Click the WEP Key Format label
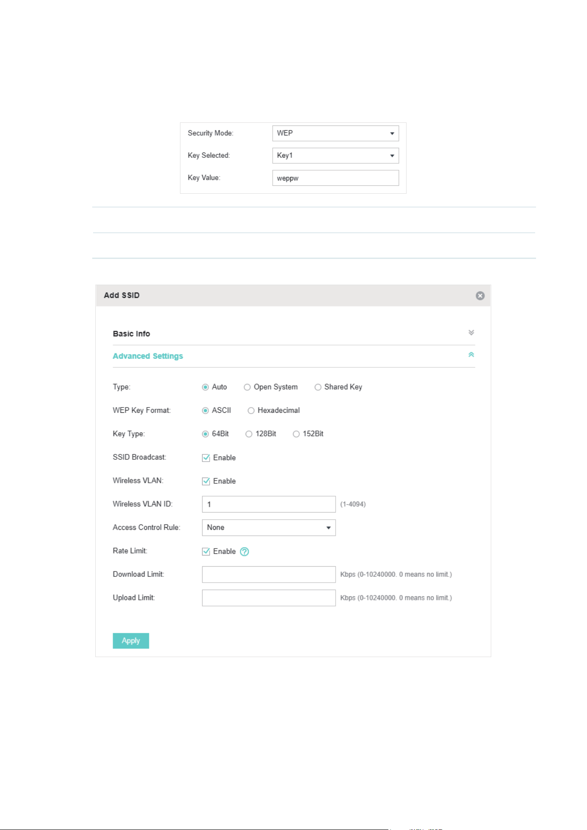The width and height of the screenshot is (587, 830). click(x=141, y=411)
